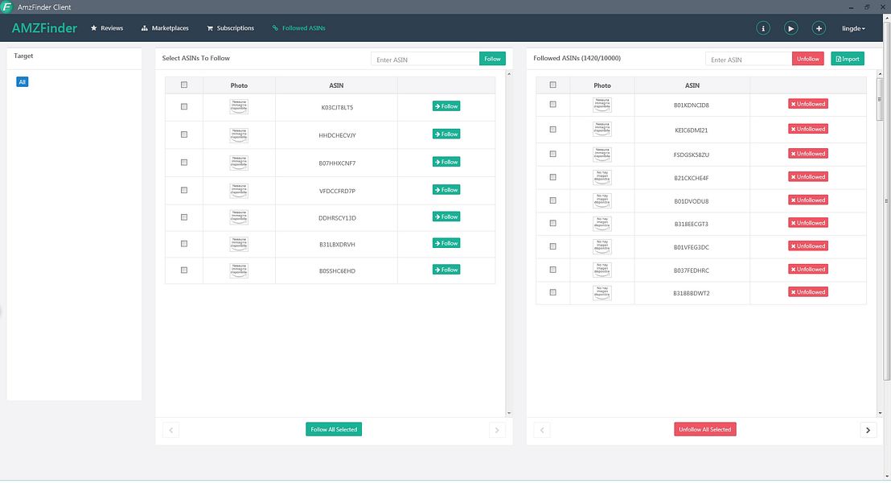Image resolution: width=891 pixels, height=483 pixels.
Task: Unfollow ASIN KEIC6DMI21
Action: tap(808, 129)
